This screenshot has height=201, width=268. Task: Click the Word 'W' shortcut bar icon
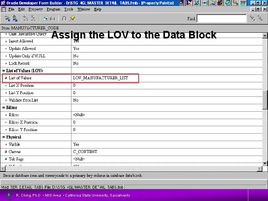coord(243,3)
